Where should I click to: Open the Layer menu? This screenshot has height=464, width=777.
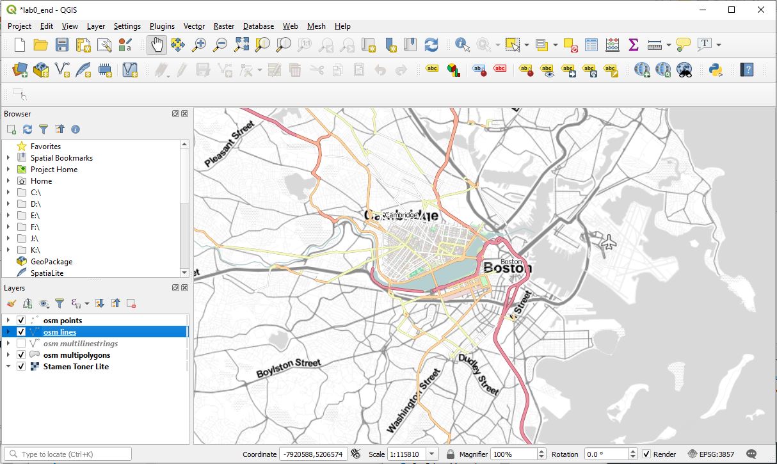[96, 26]
